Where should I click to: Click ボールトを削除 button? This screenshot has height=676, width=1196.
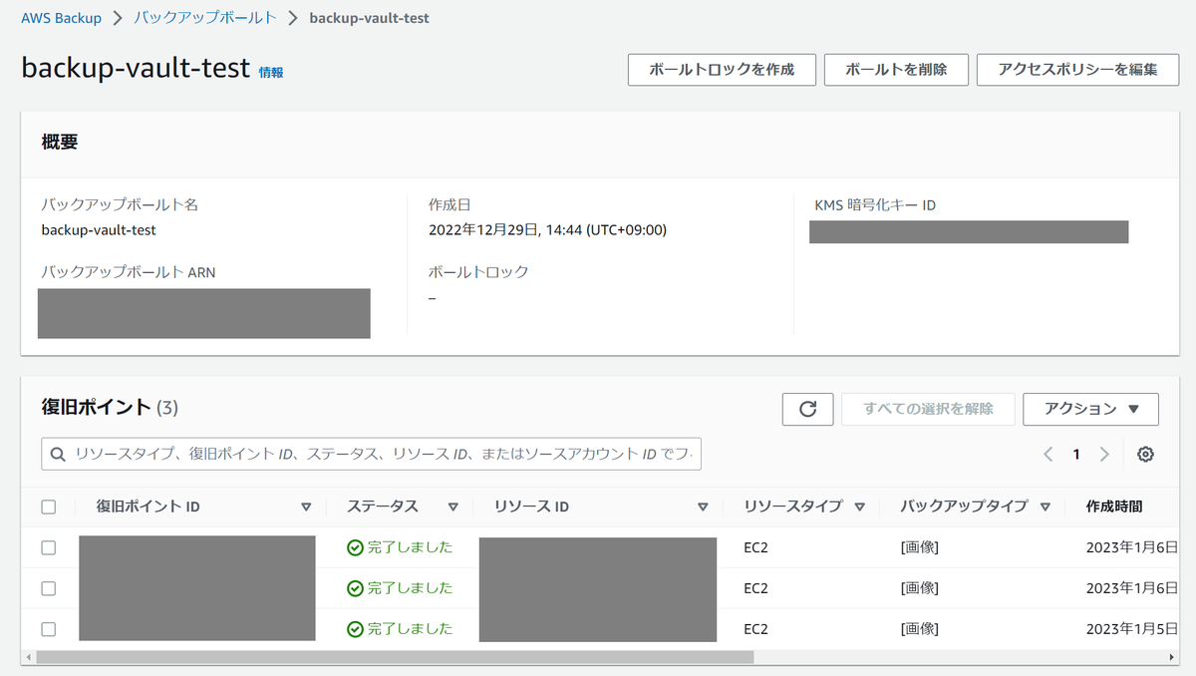click(x=896, y=70)
